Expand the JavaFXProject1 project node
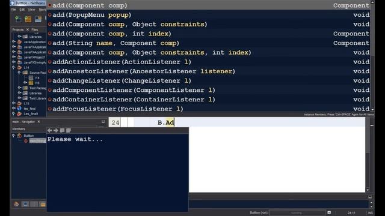Image resolution: width=385 pixels, height=216 pixels. pos(14,57)
